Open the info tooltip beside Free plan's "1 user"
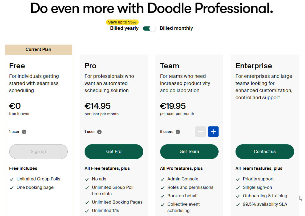305x216 pixels. [x=24, y=131]
